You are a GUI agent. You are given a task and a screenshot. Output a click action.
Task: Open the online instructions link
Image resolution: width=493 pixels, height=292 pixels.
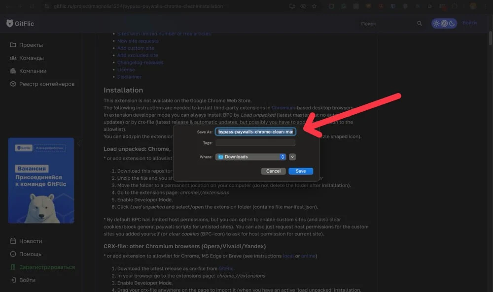point(308,256)
